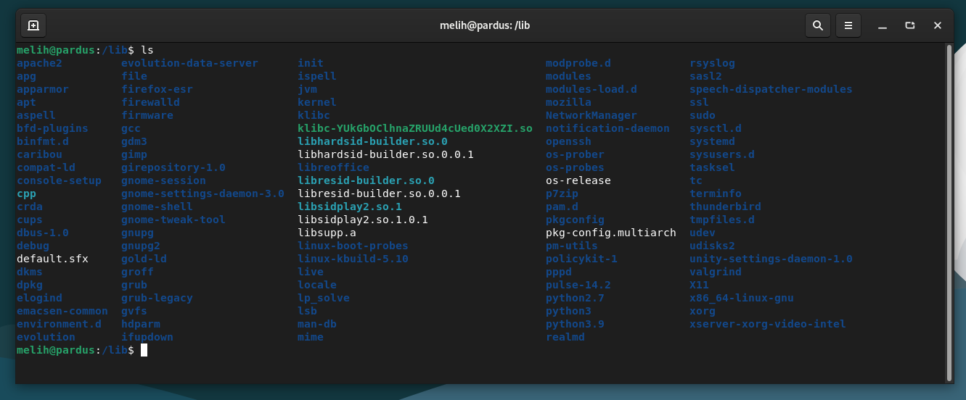Viewport: 966px width, 400px height.
Task: Close the terminal window
Action: 938,25
